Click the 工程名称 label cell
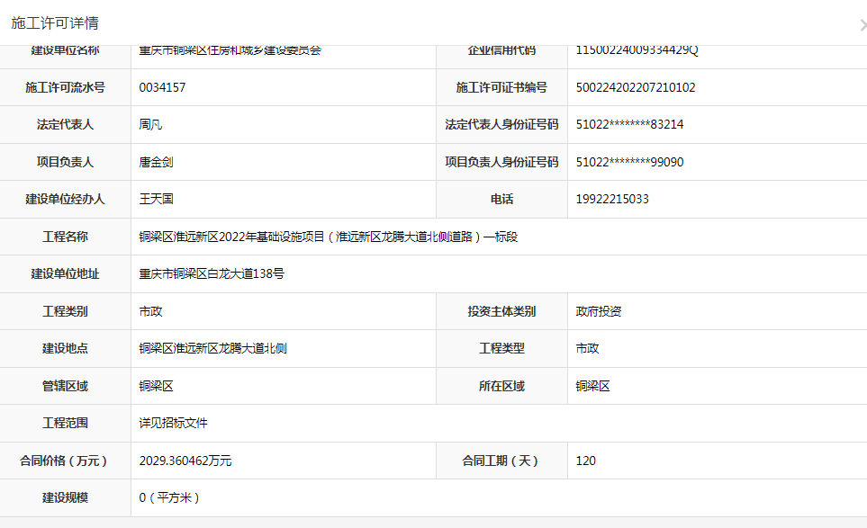This screenshot has width=867, height=528. (65, 237)
